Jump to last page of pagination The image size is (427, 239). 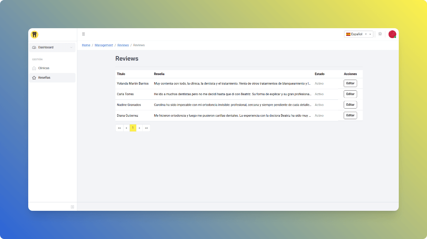point(146,128)
